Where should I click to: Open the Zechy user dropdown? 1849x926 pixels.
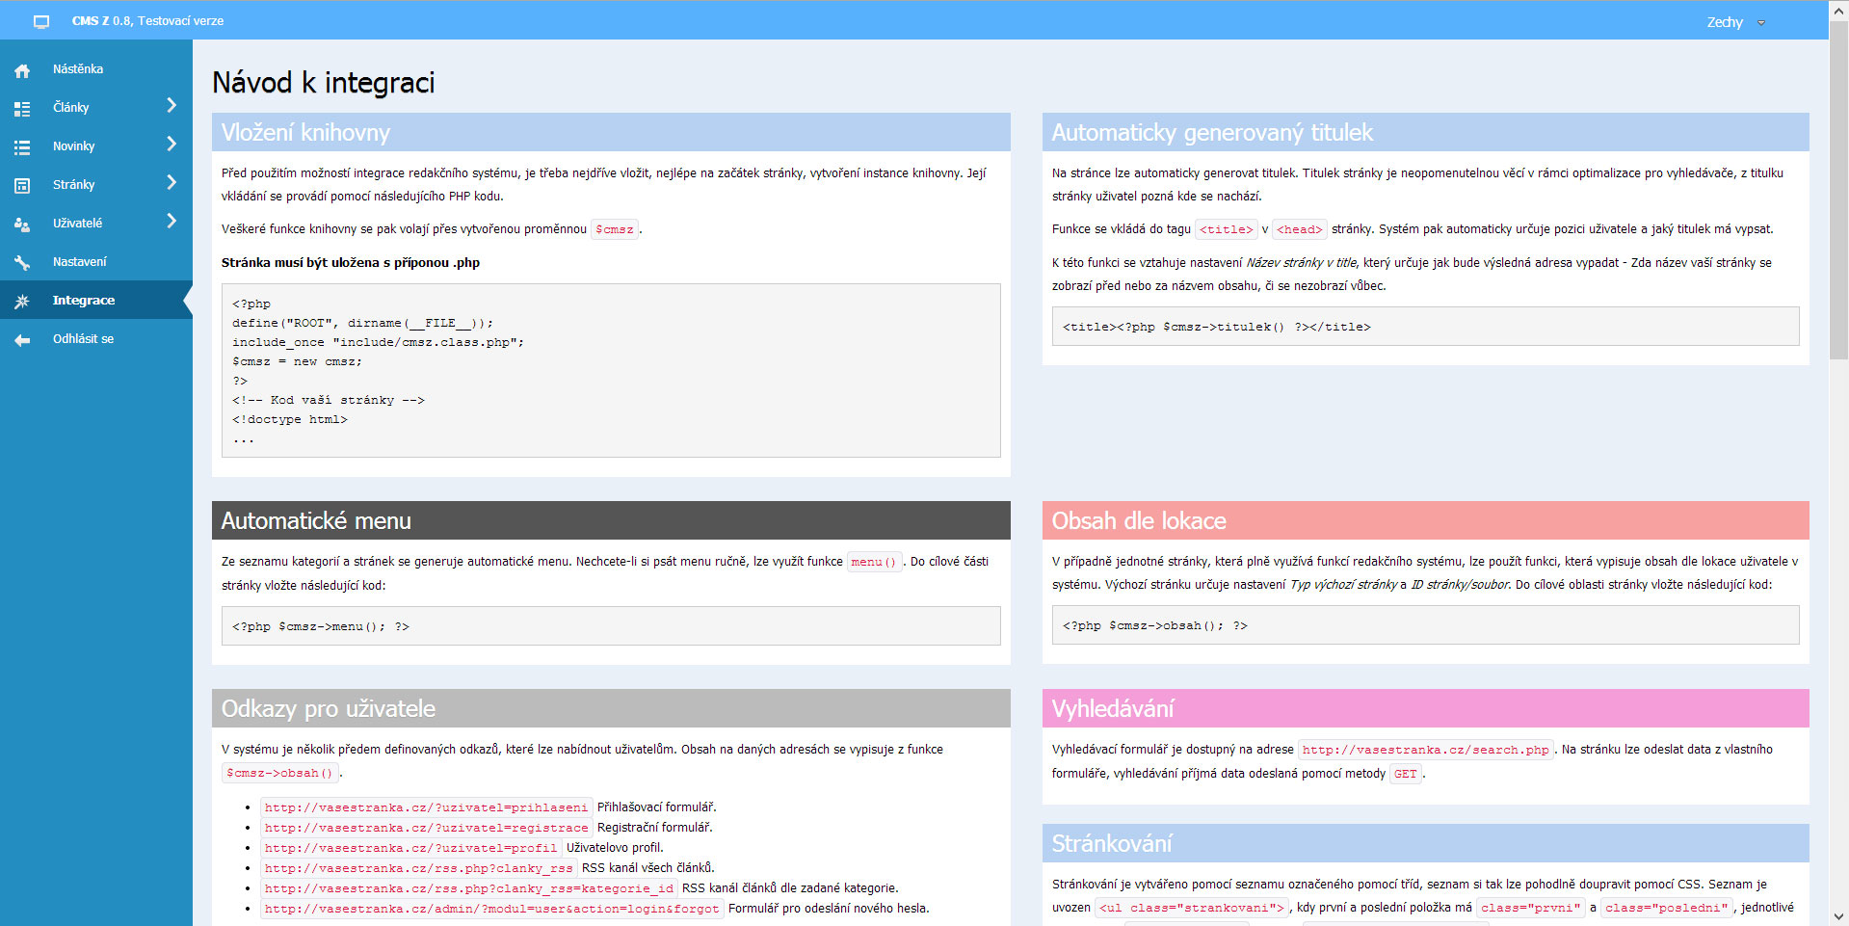[1735, 22]
